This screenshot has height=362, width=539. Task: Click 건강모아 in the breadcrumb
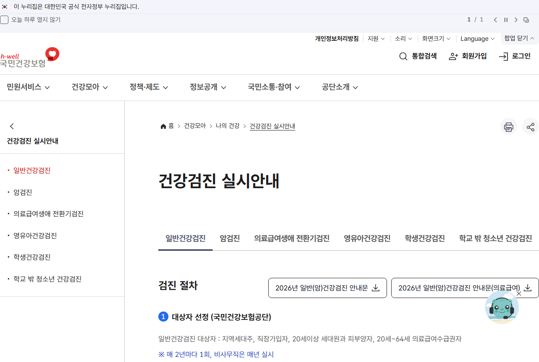click(195, 126)
